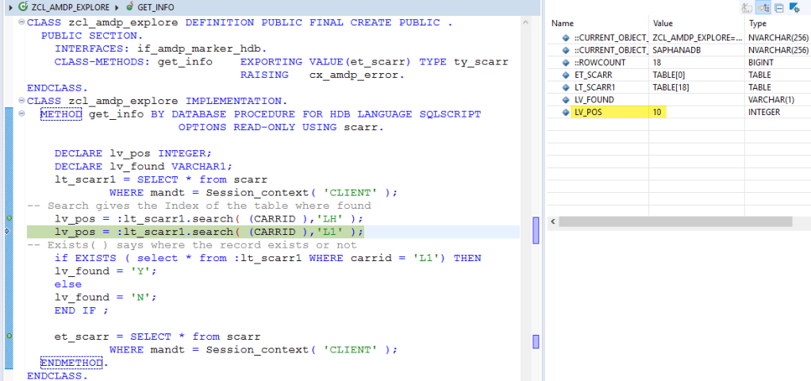The height and width of the screenshot is (381, 811).
Task: Click the ENDMETHOD keyword
Action: [71, 363]
